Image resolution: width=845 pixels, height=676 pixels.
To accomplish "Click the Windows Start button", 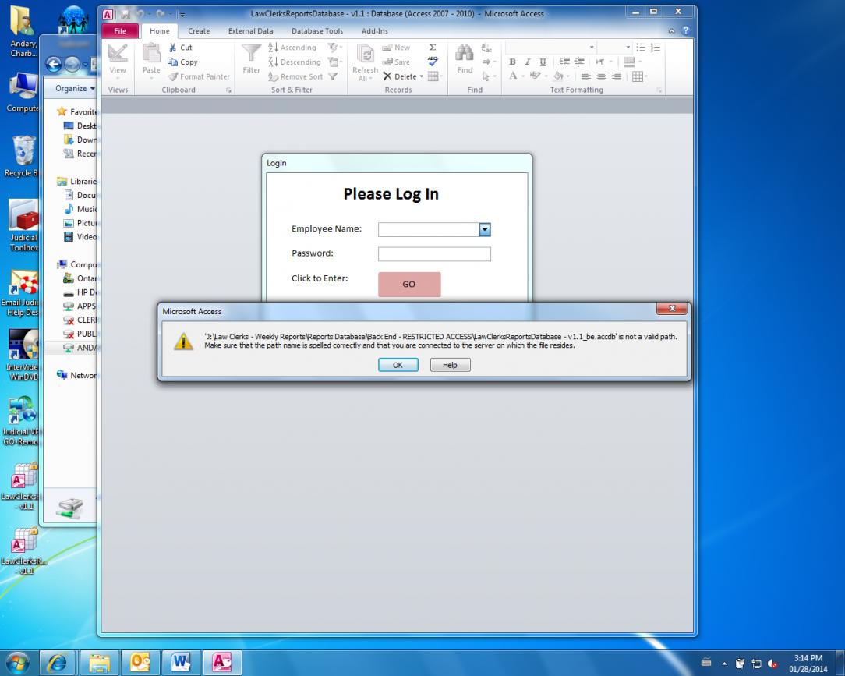I will pyautogui.click(x=17, y=662).
